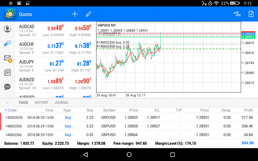The height and width of the screenshot is (161, 258).
Task: Sort by Profit column header
Action: pos(249,110)
